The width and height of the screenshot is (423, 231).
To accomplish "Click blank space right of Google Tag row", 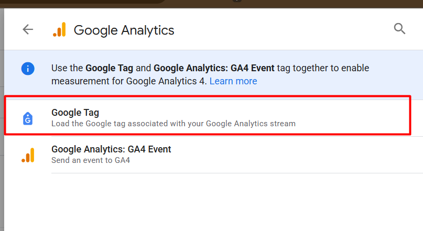I will point(356,117).
